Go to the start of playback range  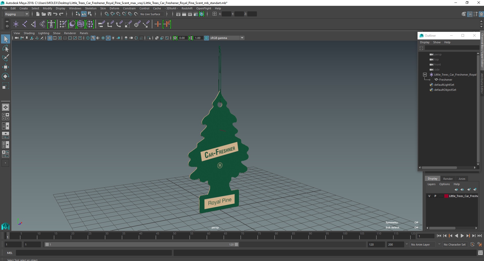tap(439, 236)
